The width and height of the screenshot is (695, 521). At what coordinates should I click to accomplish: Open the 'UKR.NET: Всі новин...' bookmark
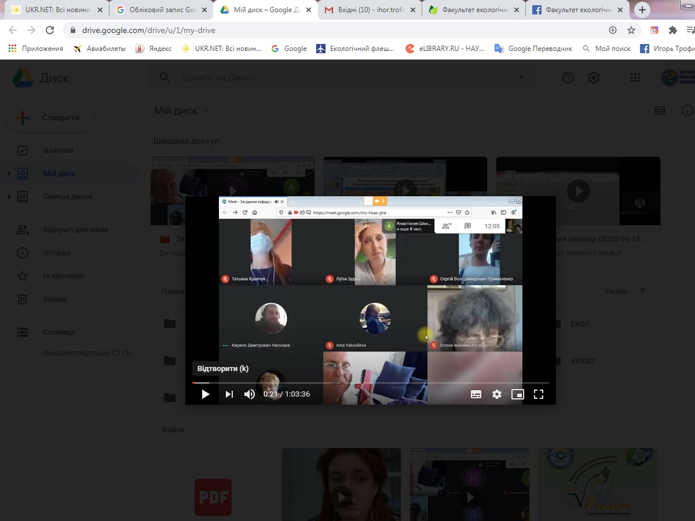click(222, 49)
